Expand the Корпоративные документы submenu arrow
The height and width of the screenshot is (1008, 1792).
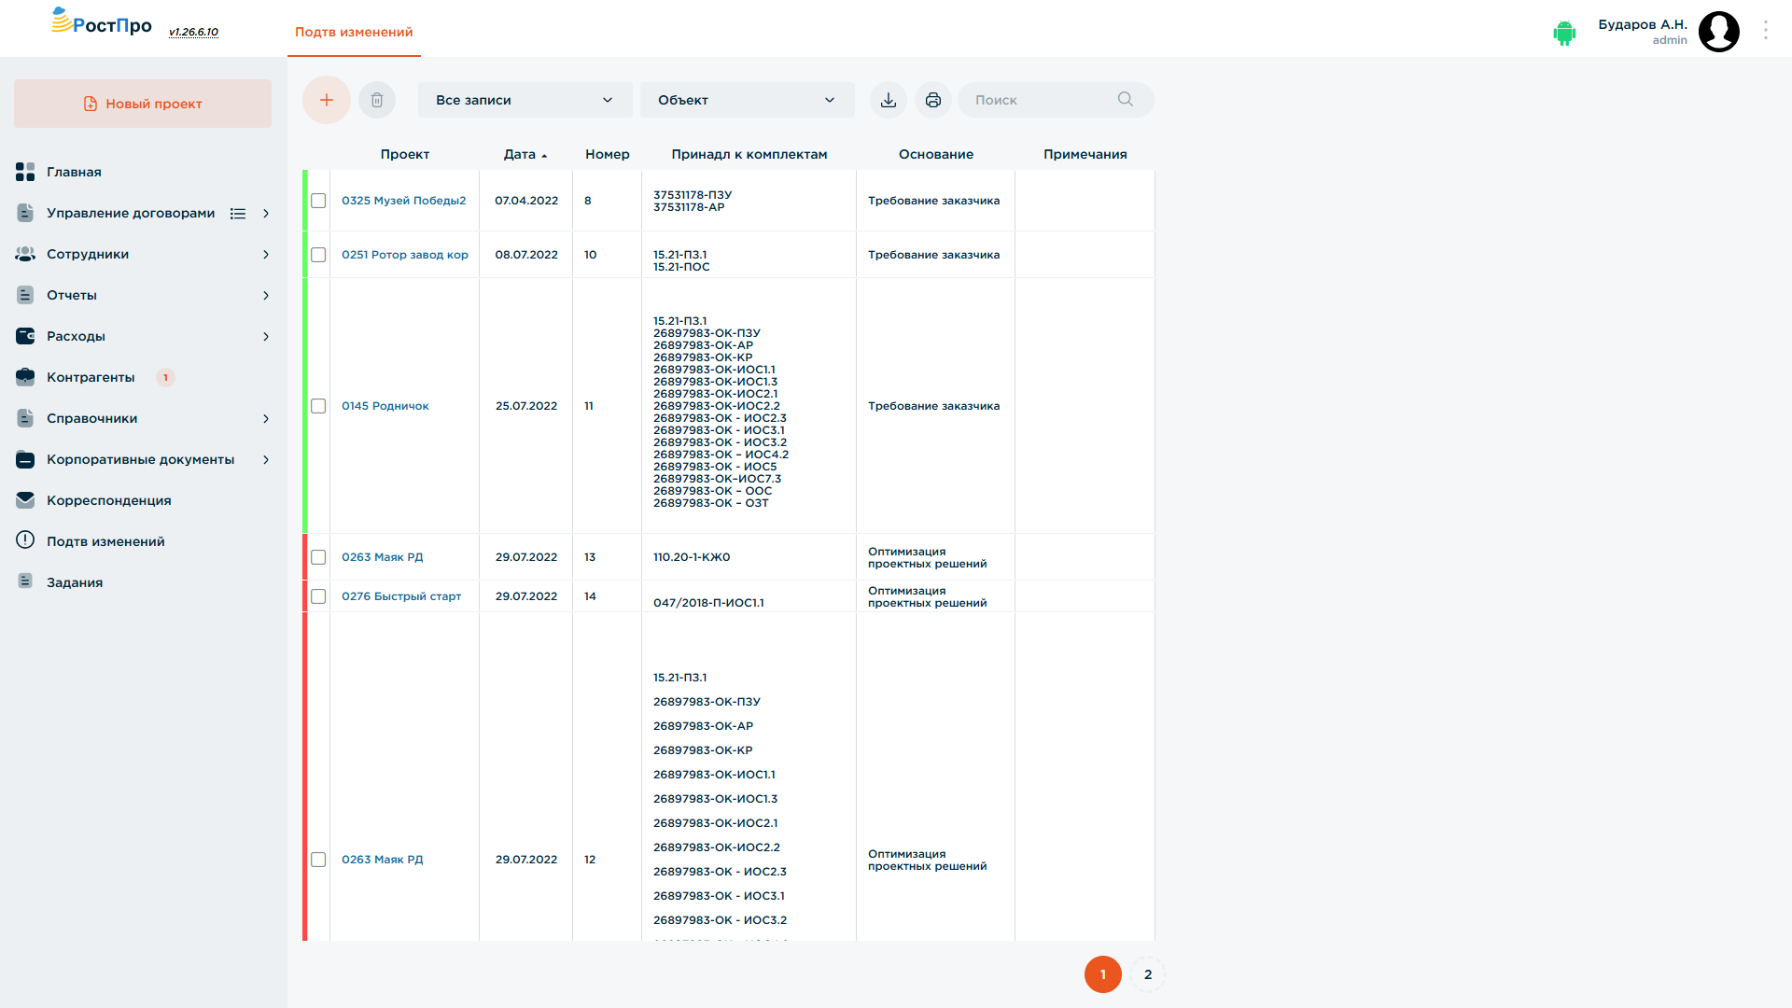pos(266,460)
